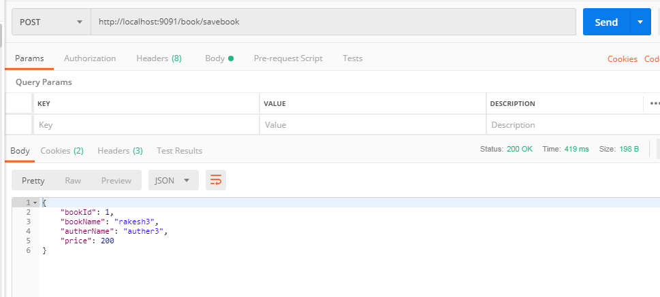Show the Test Results tab
Image resolution: width=660 pixels, height=297 pixels.
[x=179, y=150]
